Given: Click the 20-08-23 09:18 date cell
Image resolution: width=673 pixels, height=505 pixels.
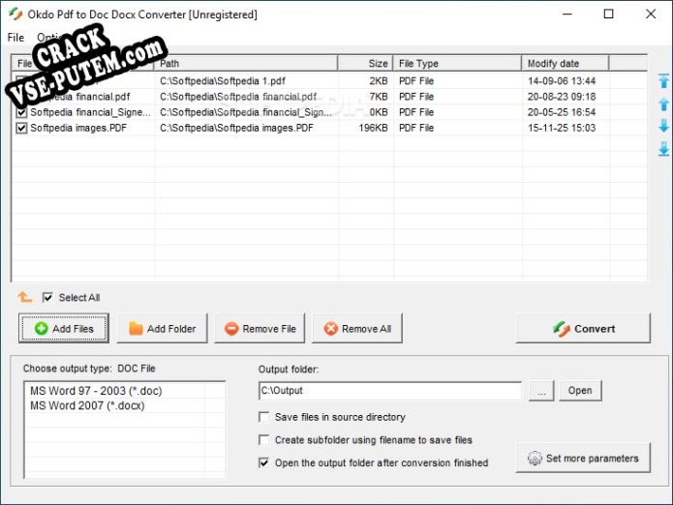Looking at the screenshot, I should [562, 97].
